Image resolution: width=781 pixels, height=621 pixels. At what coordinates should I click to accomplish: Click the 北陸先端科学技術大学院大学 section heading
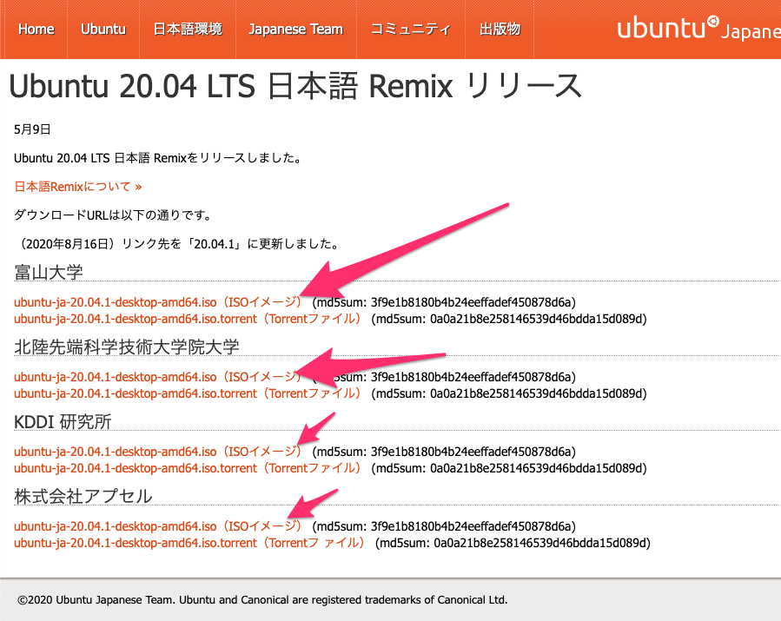click(x=127, y=347)
